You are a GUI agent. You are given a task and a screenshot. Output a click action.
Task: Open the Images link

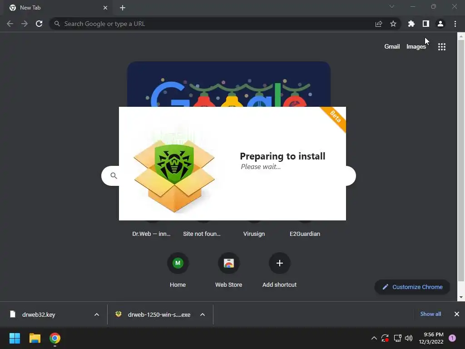pyautogui.click(x=416, y=47)
